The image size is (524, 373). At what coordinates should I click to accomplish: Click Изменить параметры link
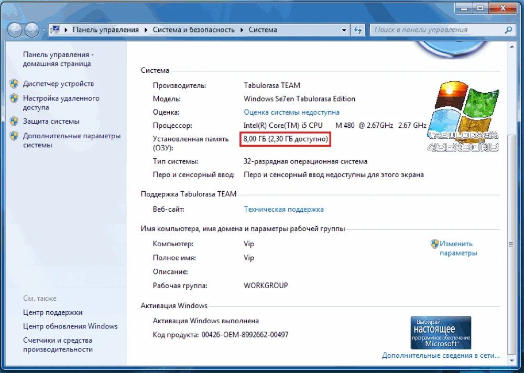coord(458,248)
